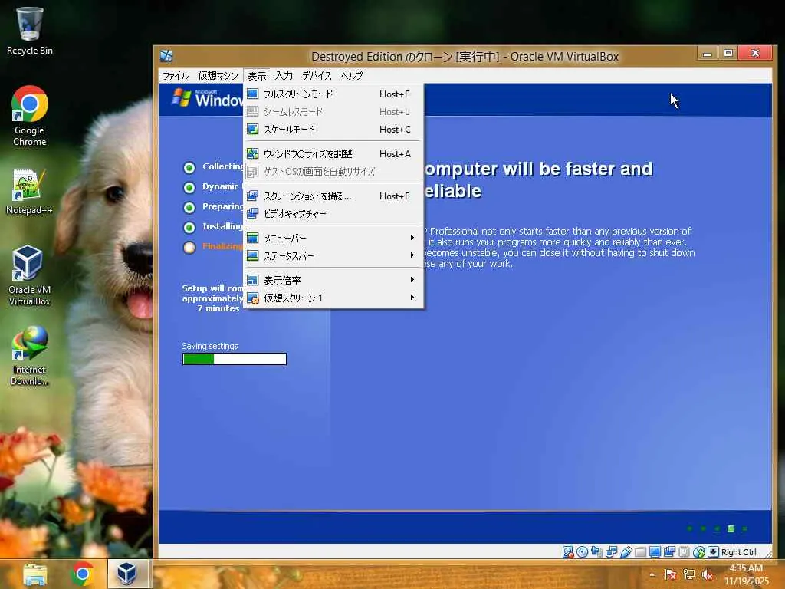The image size is (785, 589).
Task: Click the menu icon beside スクリーンショットを撮る
Action: click(253, 196)
